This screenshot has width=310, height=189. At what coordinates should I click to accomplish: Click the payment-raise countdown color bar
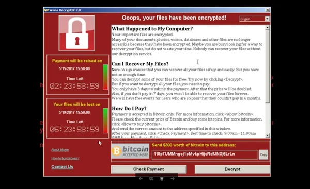(105, 77)
